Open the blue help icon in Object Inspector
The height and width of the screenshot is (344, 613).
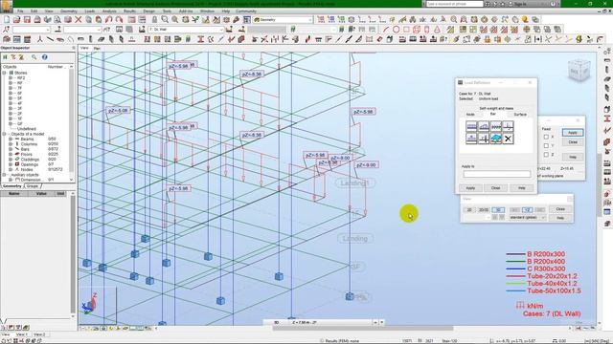pos(45,57)
